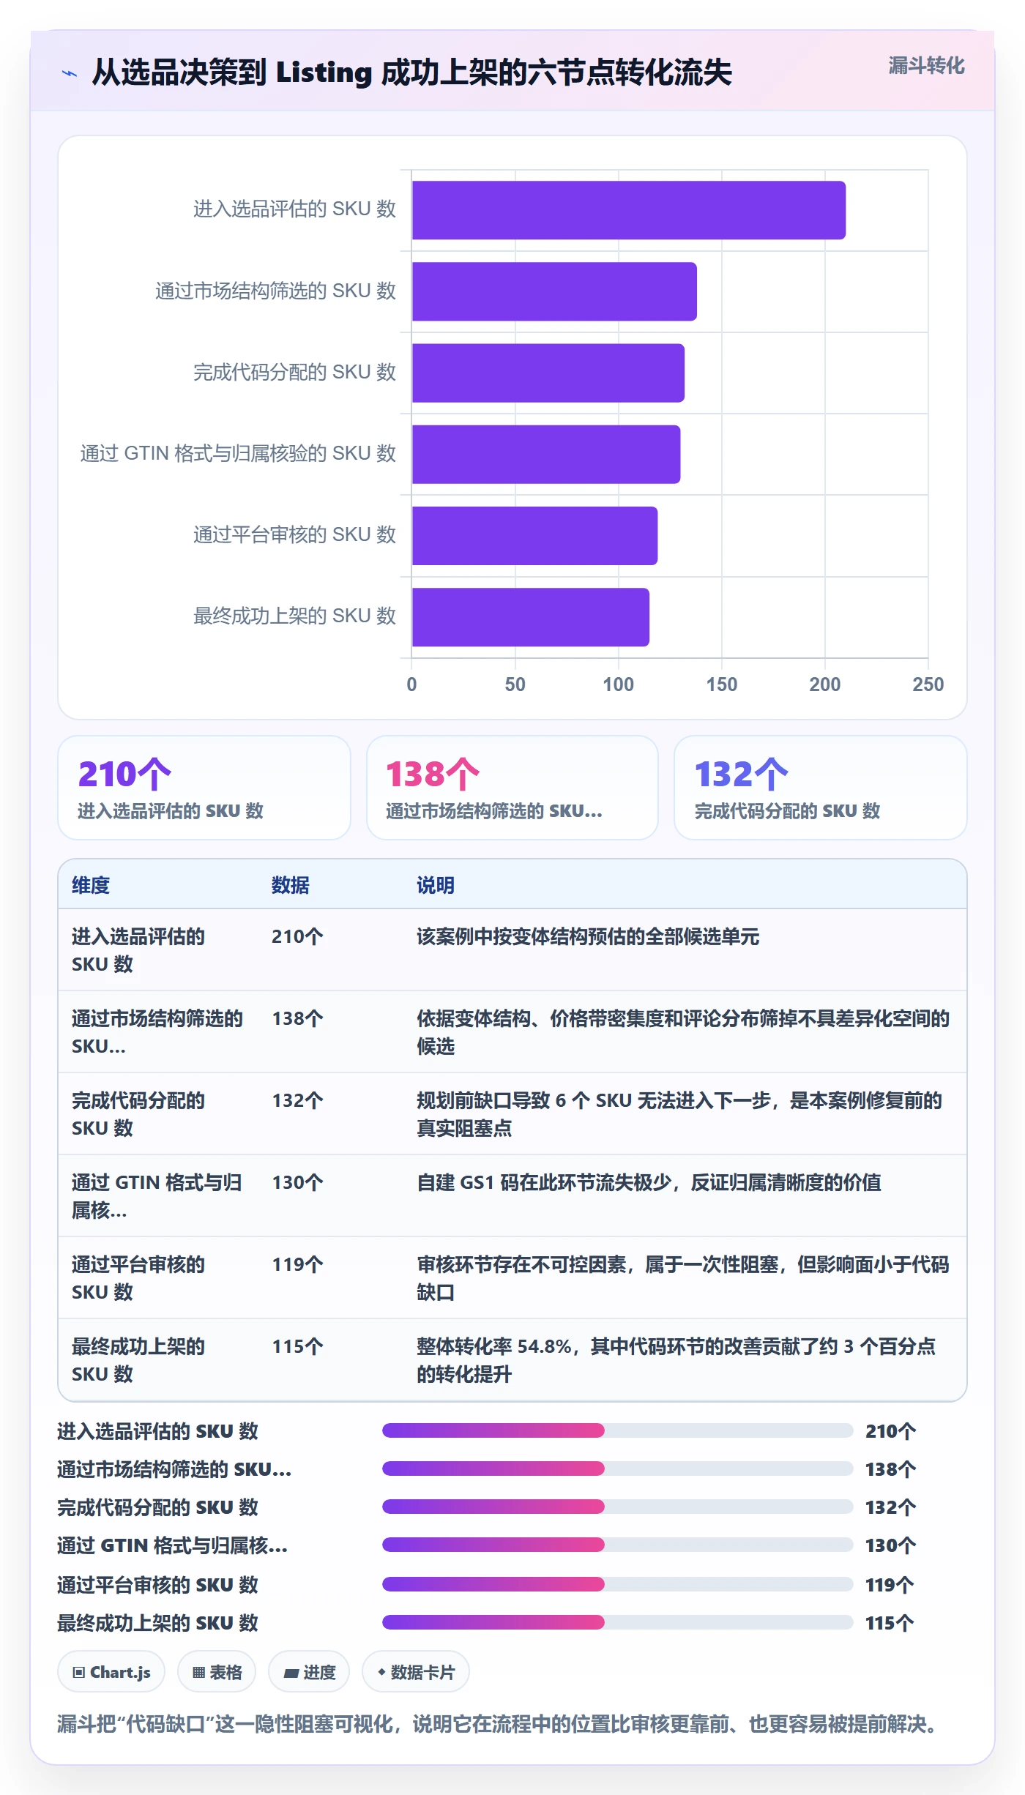Viewport: 1025px width, 1795px height.
Task: Click the progress bar for 最终成功上架的 SKU 数
Action: 618,1622
